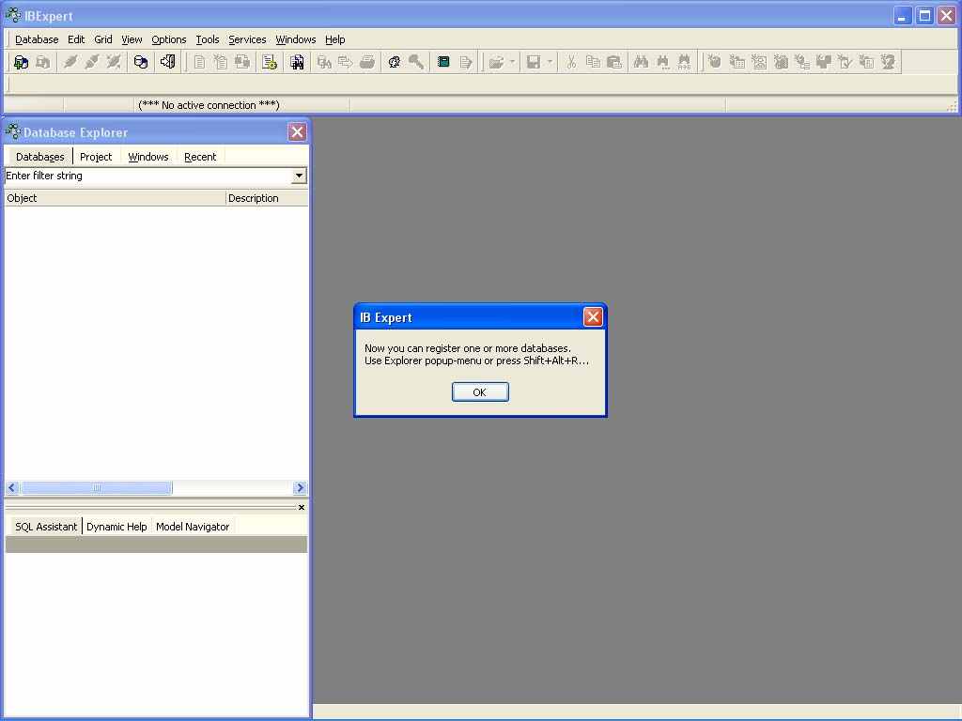Click the Paste toolbar icon
The height and width of the screenshot is (721, 962).
[614, 62]
